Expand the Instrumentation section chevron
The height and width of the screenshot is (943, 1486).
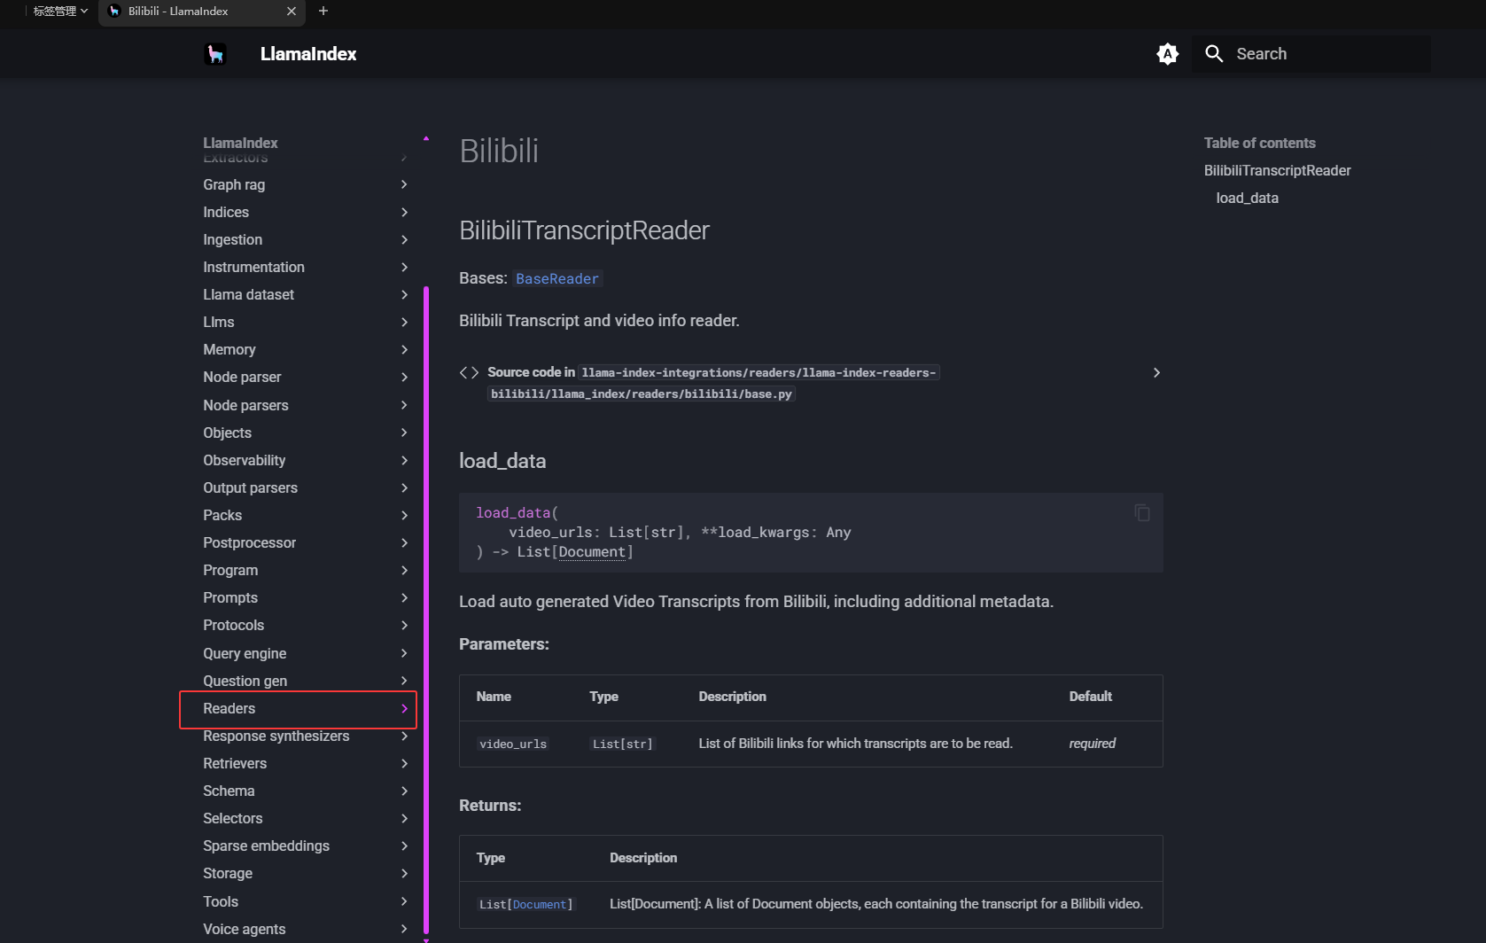(404, 267)
